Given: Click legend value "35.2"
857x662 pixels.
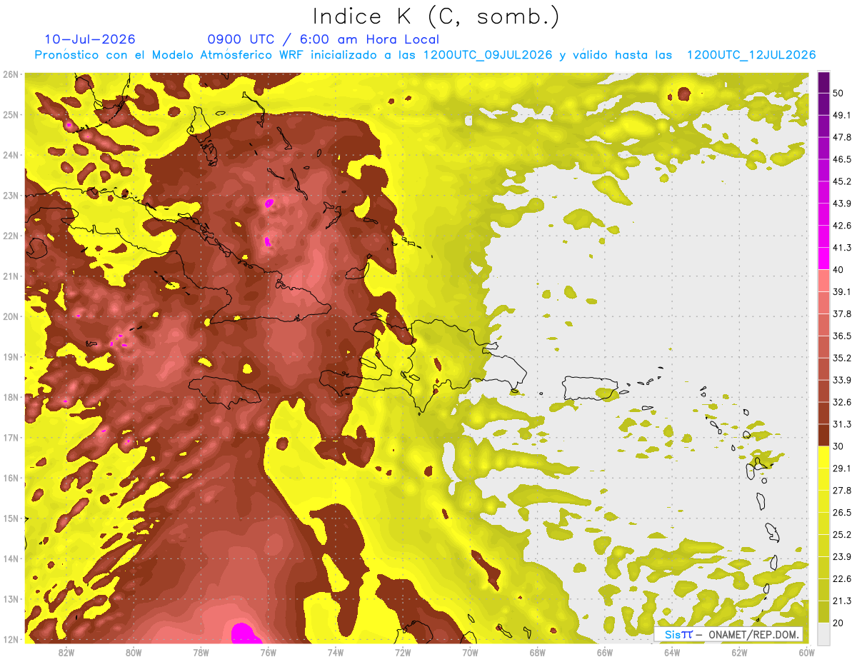Looking at the screenshot, I should pos(841,358).
